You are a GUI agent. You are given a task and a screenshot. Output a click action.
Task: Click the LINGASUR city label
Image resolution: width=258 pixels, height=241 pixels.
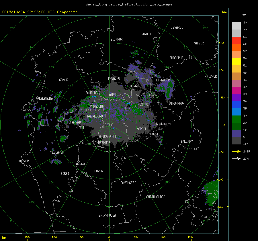163,80
